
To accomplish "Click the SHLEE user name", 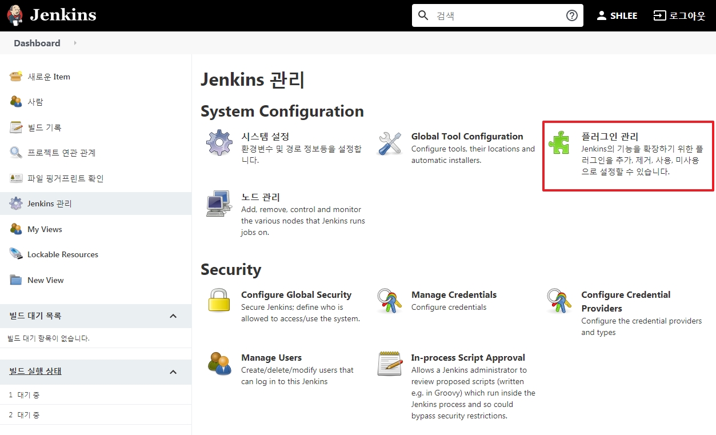I will [x=623, y=16].
